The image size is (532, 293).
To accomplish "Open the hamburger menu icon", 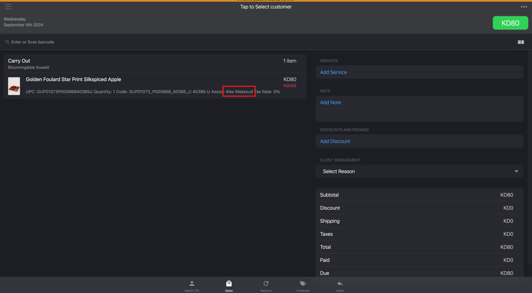I will pos(8,7).
